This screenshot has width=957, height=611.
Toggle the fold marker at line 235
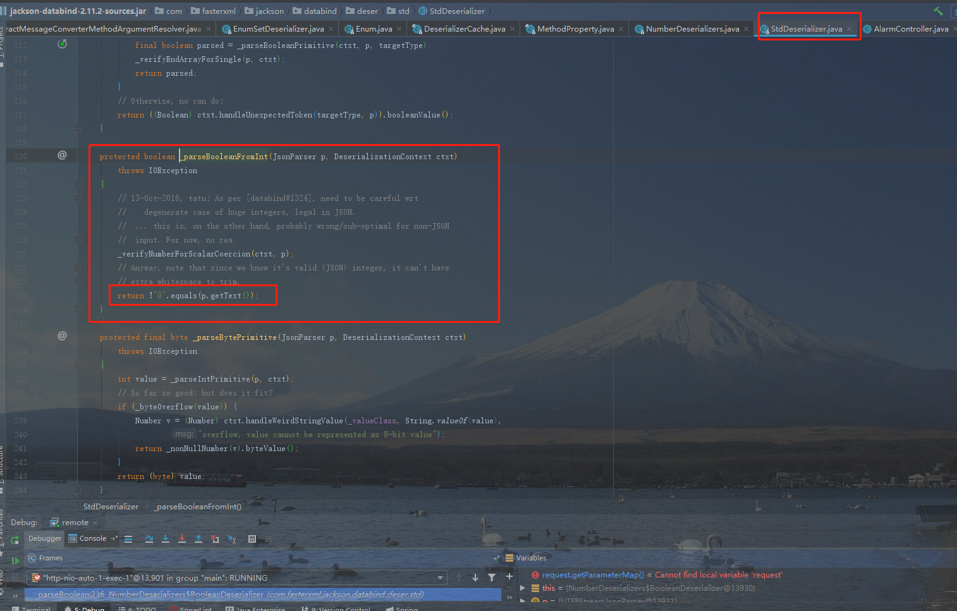(x=78, y=365)
